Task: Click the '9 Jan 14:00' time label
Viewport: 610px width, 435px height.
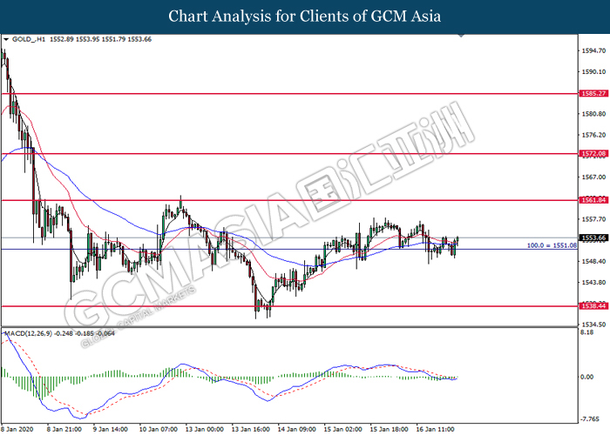Action: click(110, 429)
